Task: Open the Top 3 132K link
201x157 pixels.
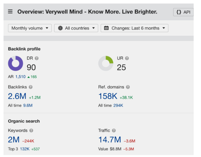Action: (x=25, y=149)
